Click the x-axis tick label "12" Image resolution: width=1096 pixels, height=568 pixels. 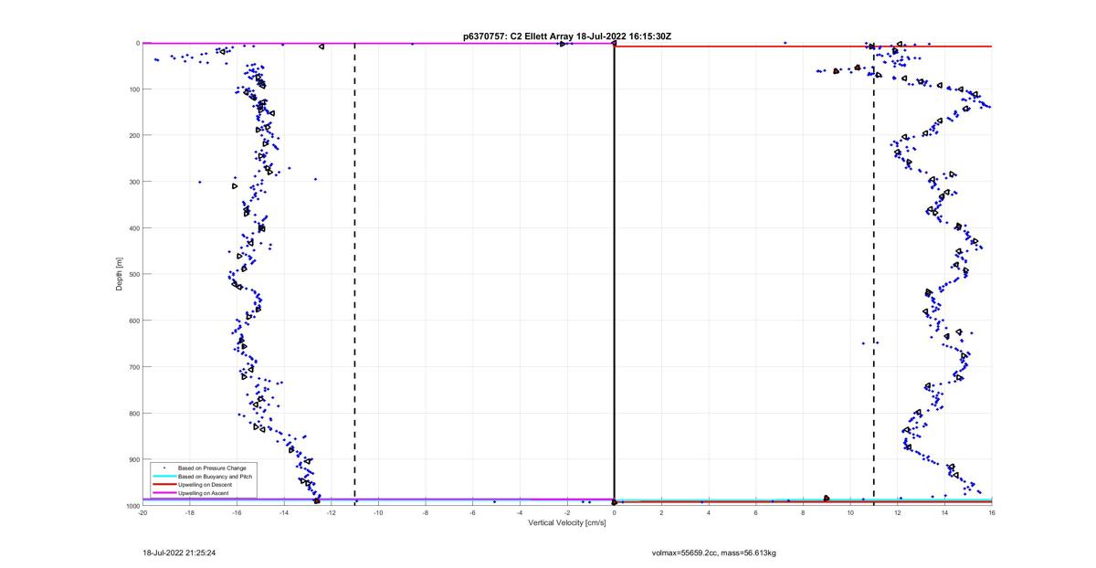coord(898,512)
